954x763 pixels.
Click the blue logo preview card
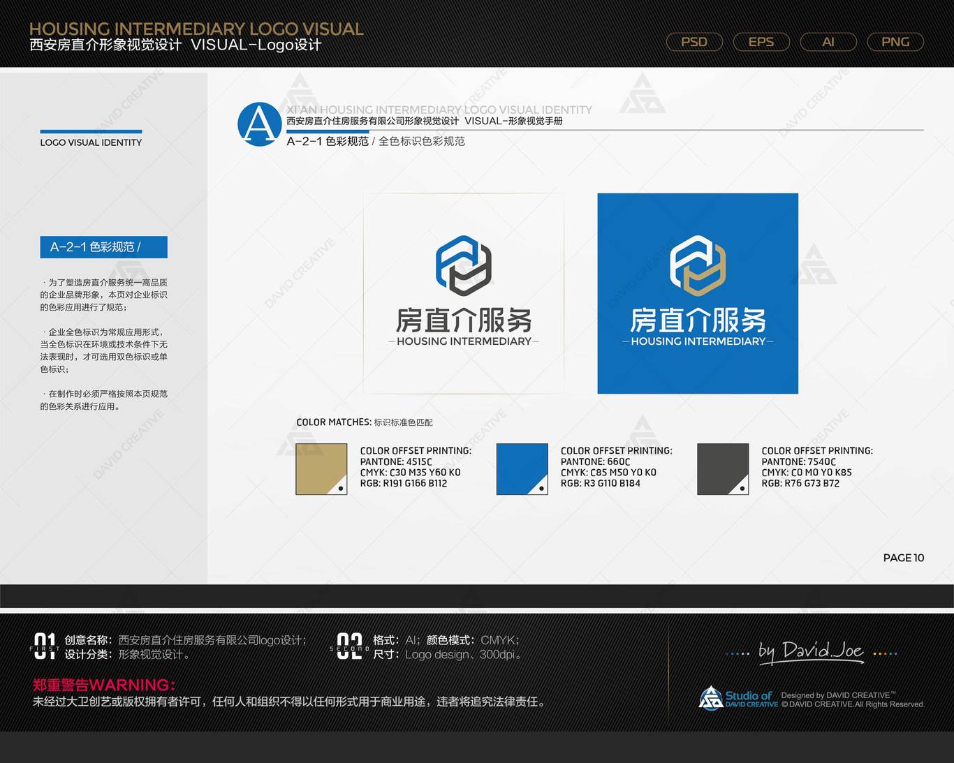tap(698, 293)
